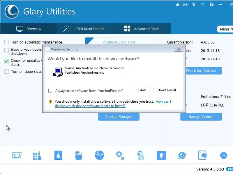The image size is (233, 174).
Task: Click the Check for Updates button
Action: point(204,71)
